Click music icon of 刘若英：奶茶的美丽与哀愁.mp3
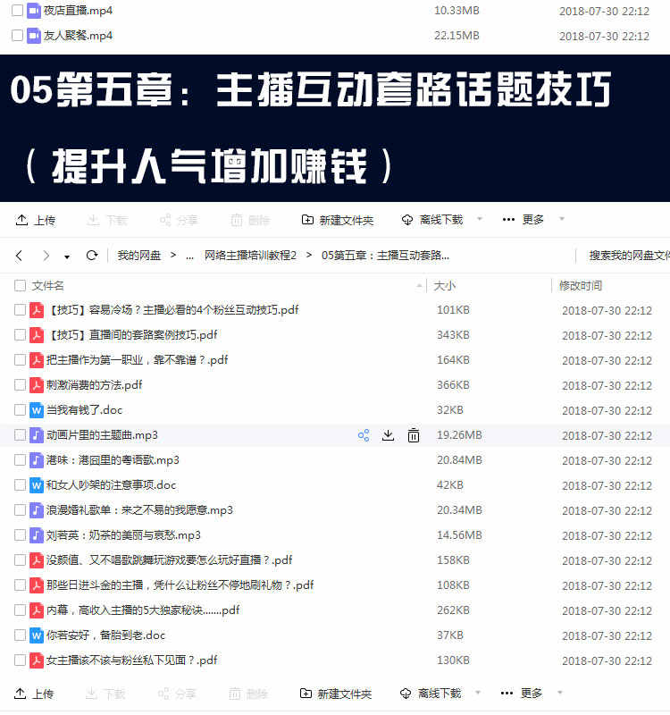The height and width of the screenshot is (715, 670). (37, 535)
